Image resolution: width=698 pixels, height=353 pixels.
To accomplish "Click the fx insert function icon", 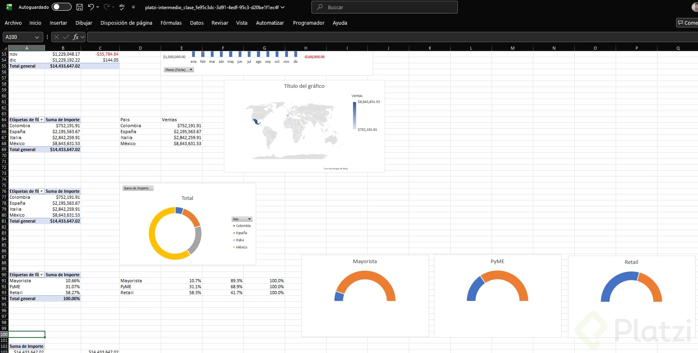I will click(x=76, y=37).
